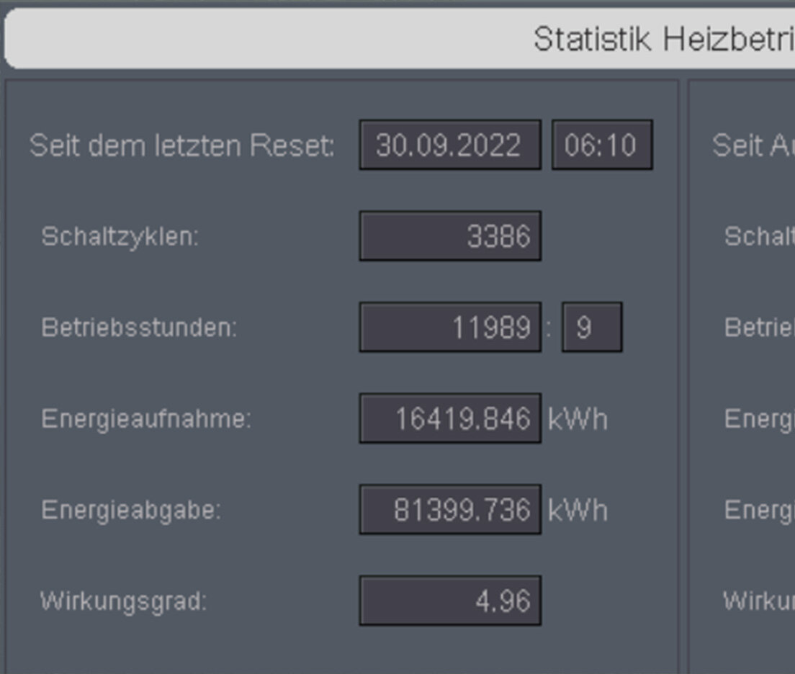The height and width of the screenshot is (674, 795).
Task: Click the 'Seit dem letzten Reset:' label
Action: (182, 146)
